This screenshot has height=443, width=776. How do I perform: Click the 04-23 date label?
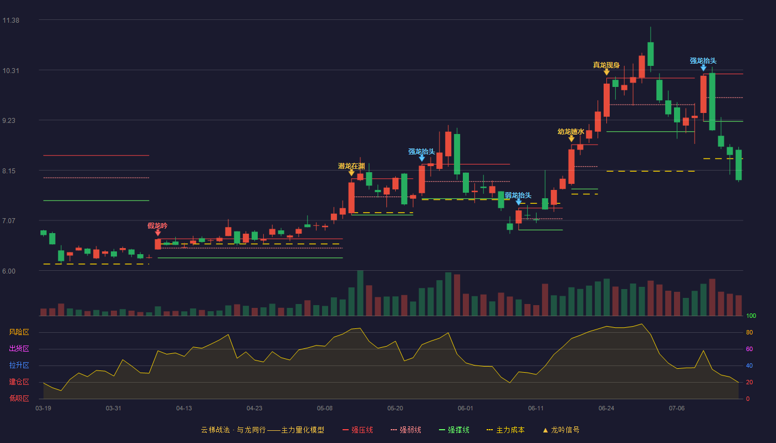(x=254, y=408)
